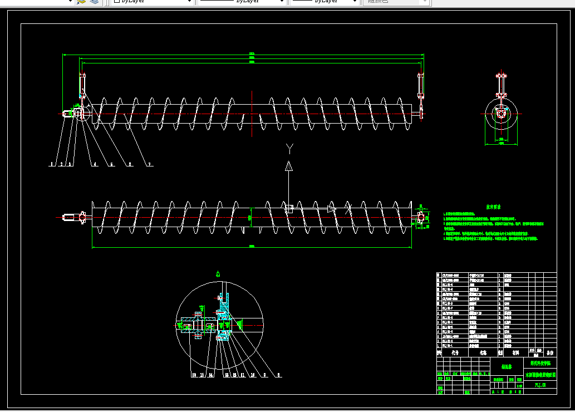Screen dimensions: 575x412
Task: Select part balloon number 7 label
Action: coord(149,164)
